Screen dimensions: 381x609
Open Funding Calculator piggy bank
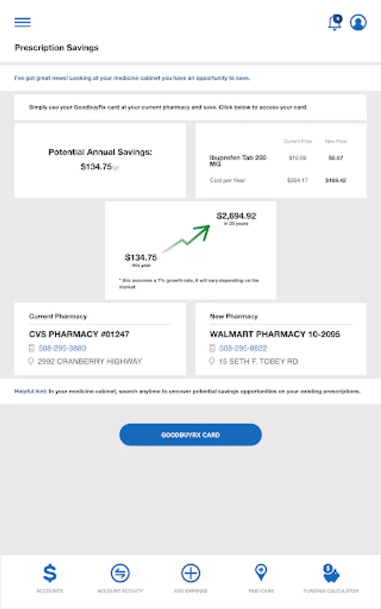pyautogui.click(x=331, y=573)
